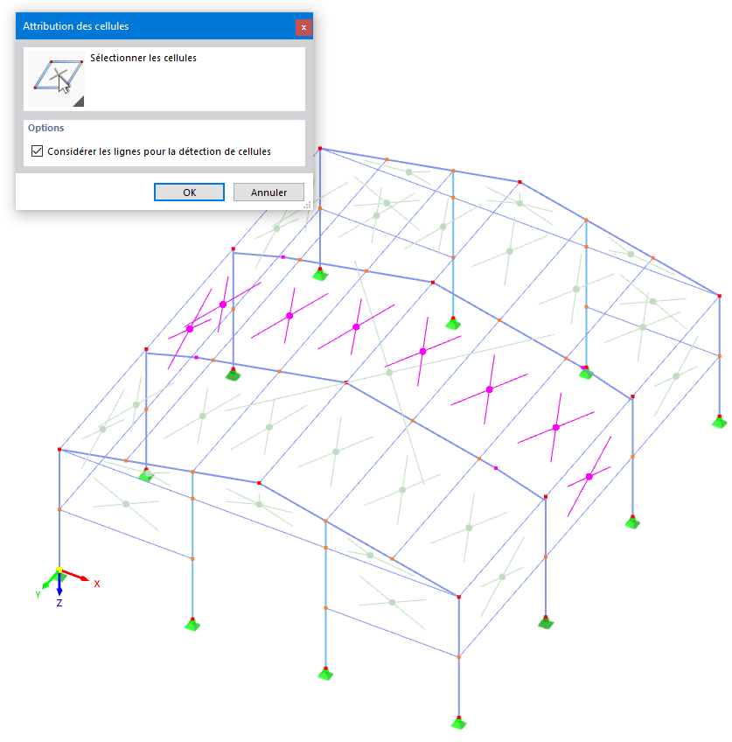Click the green Y axis label

[x=38, y=595]
